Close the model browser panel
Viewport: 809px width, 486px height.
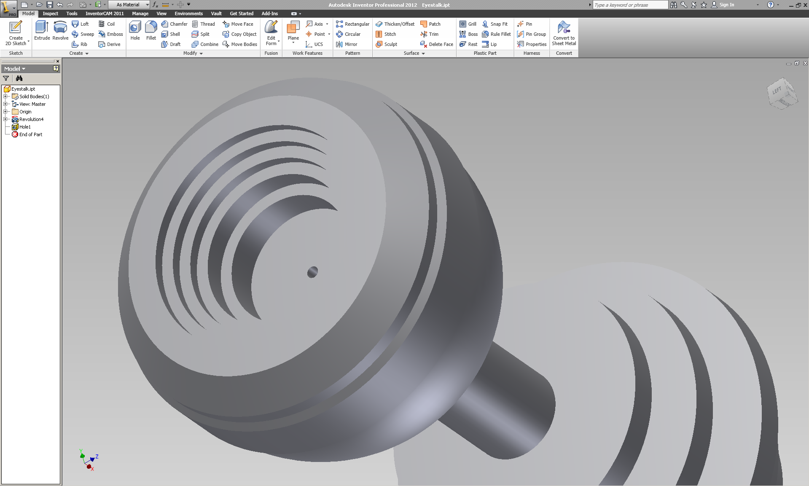58,61
